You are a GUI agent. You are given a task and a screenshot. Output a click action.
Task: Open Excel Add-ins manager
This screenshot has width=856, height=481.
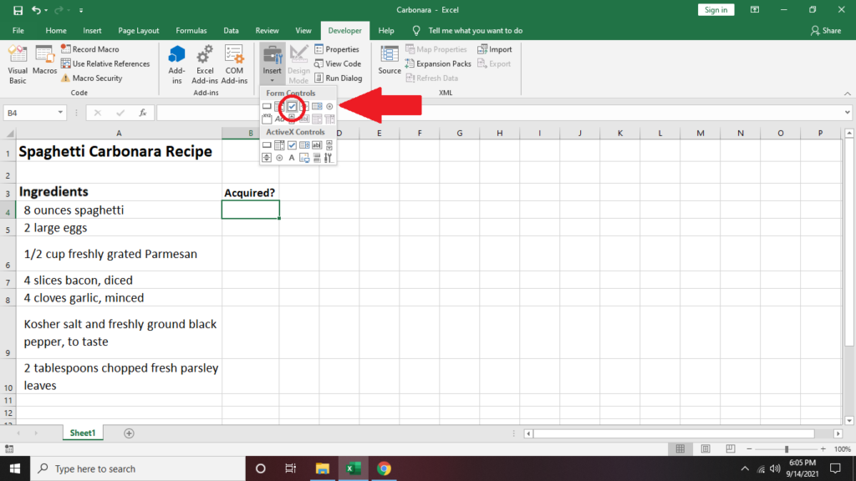(205, 63)
